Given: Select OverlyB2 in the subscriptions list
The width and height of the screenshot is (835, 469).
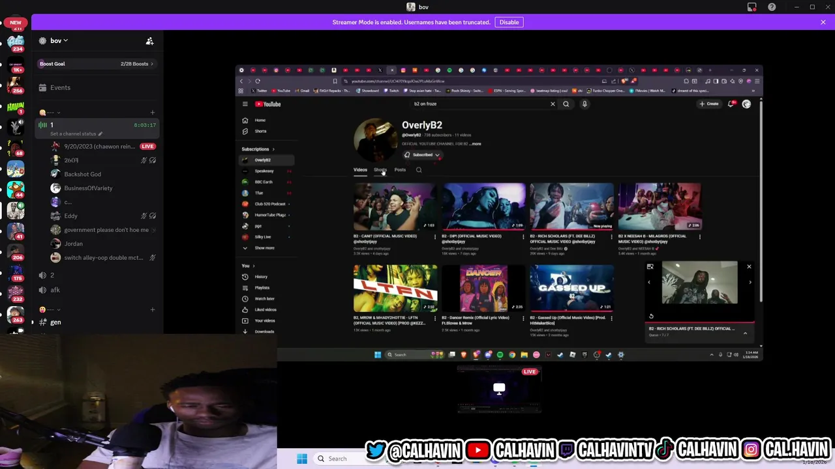Looking at the screenshot, I should [x=267, y=160].
